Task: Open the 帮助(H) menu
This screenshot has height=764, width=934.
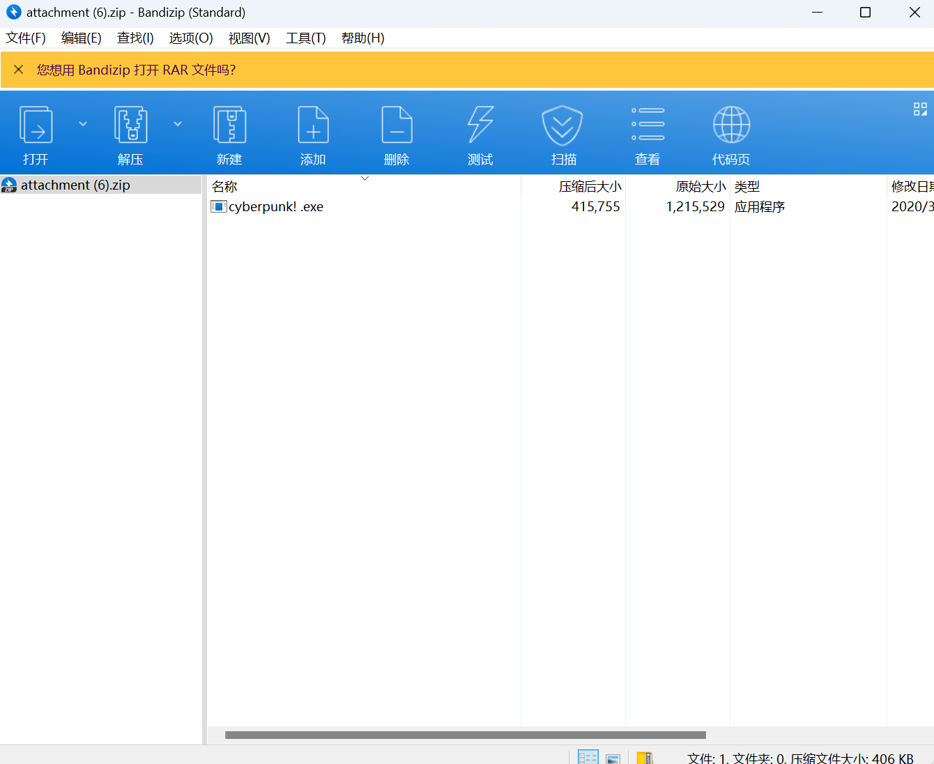Action: click(x=363, y=38)
